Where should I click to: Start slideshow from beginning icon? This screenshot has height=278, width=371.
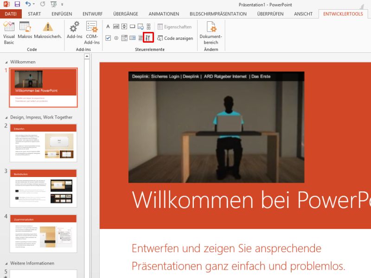[x=54, y=4]
